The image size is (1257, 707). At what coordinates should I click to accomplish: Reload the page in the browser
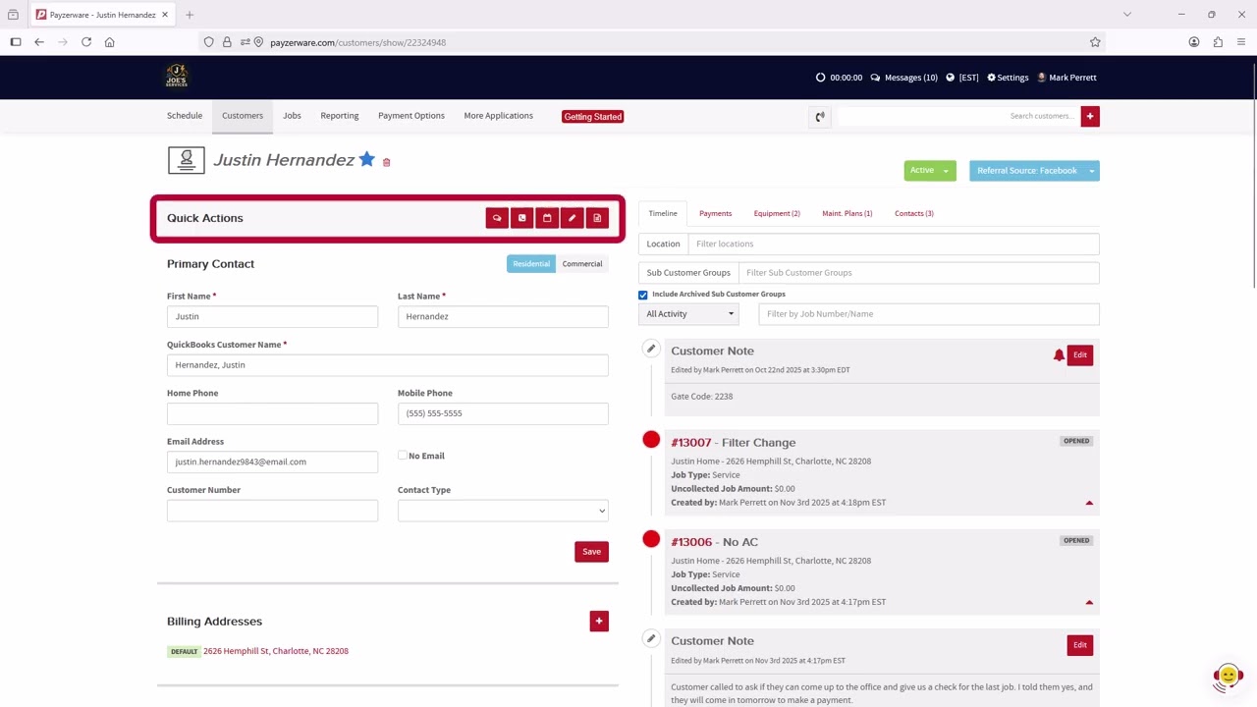pyautogui.click(x=86, y=42)
